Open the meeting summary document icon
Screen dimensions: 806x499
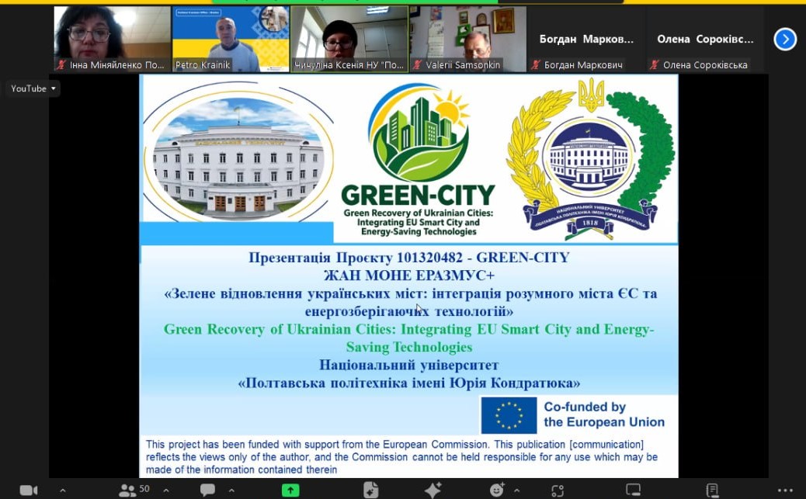pos(370,490)
